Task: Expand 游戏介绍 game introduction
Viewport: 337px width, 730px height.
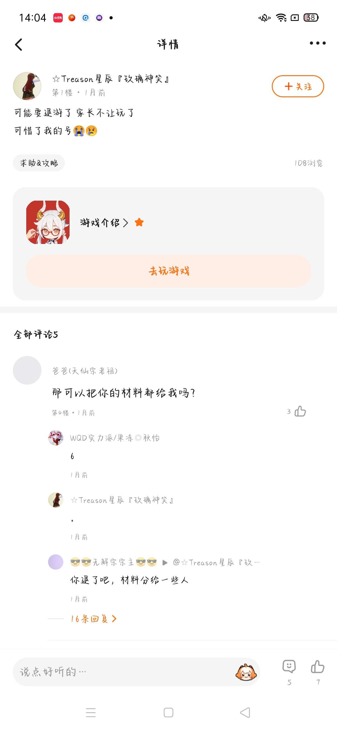Action: point(104,223)
